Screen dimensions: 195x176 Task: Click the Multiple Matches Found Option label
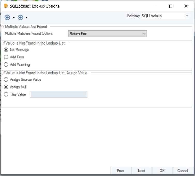[x=29, y=34]
